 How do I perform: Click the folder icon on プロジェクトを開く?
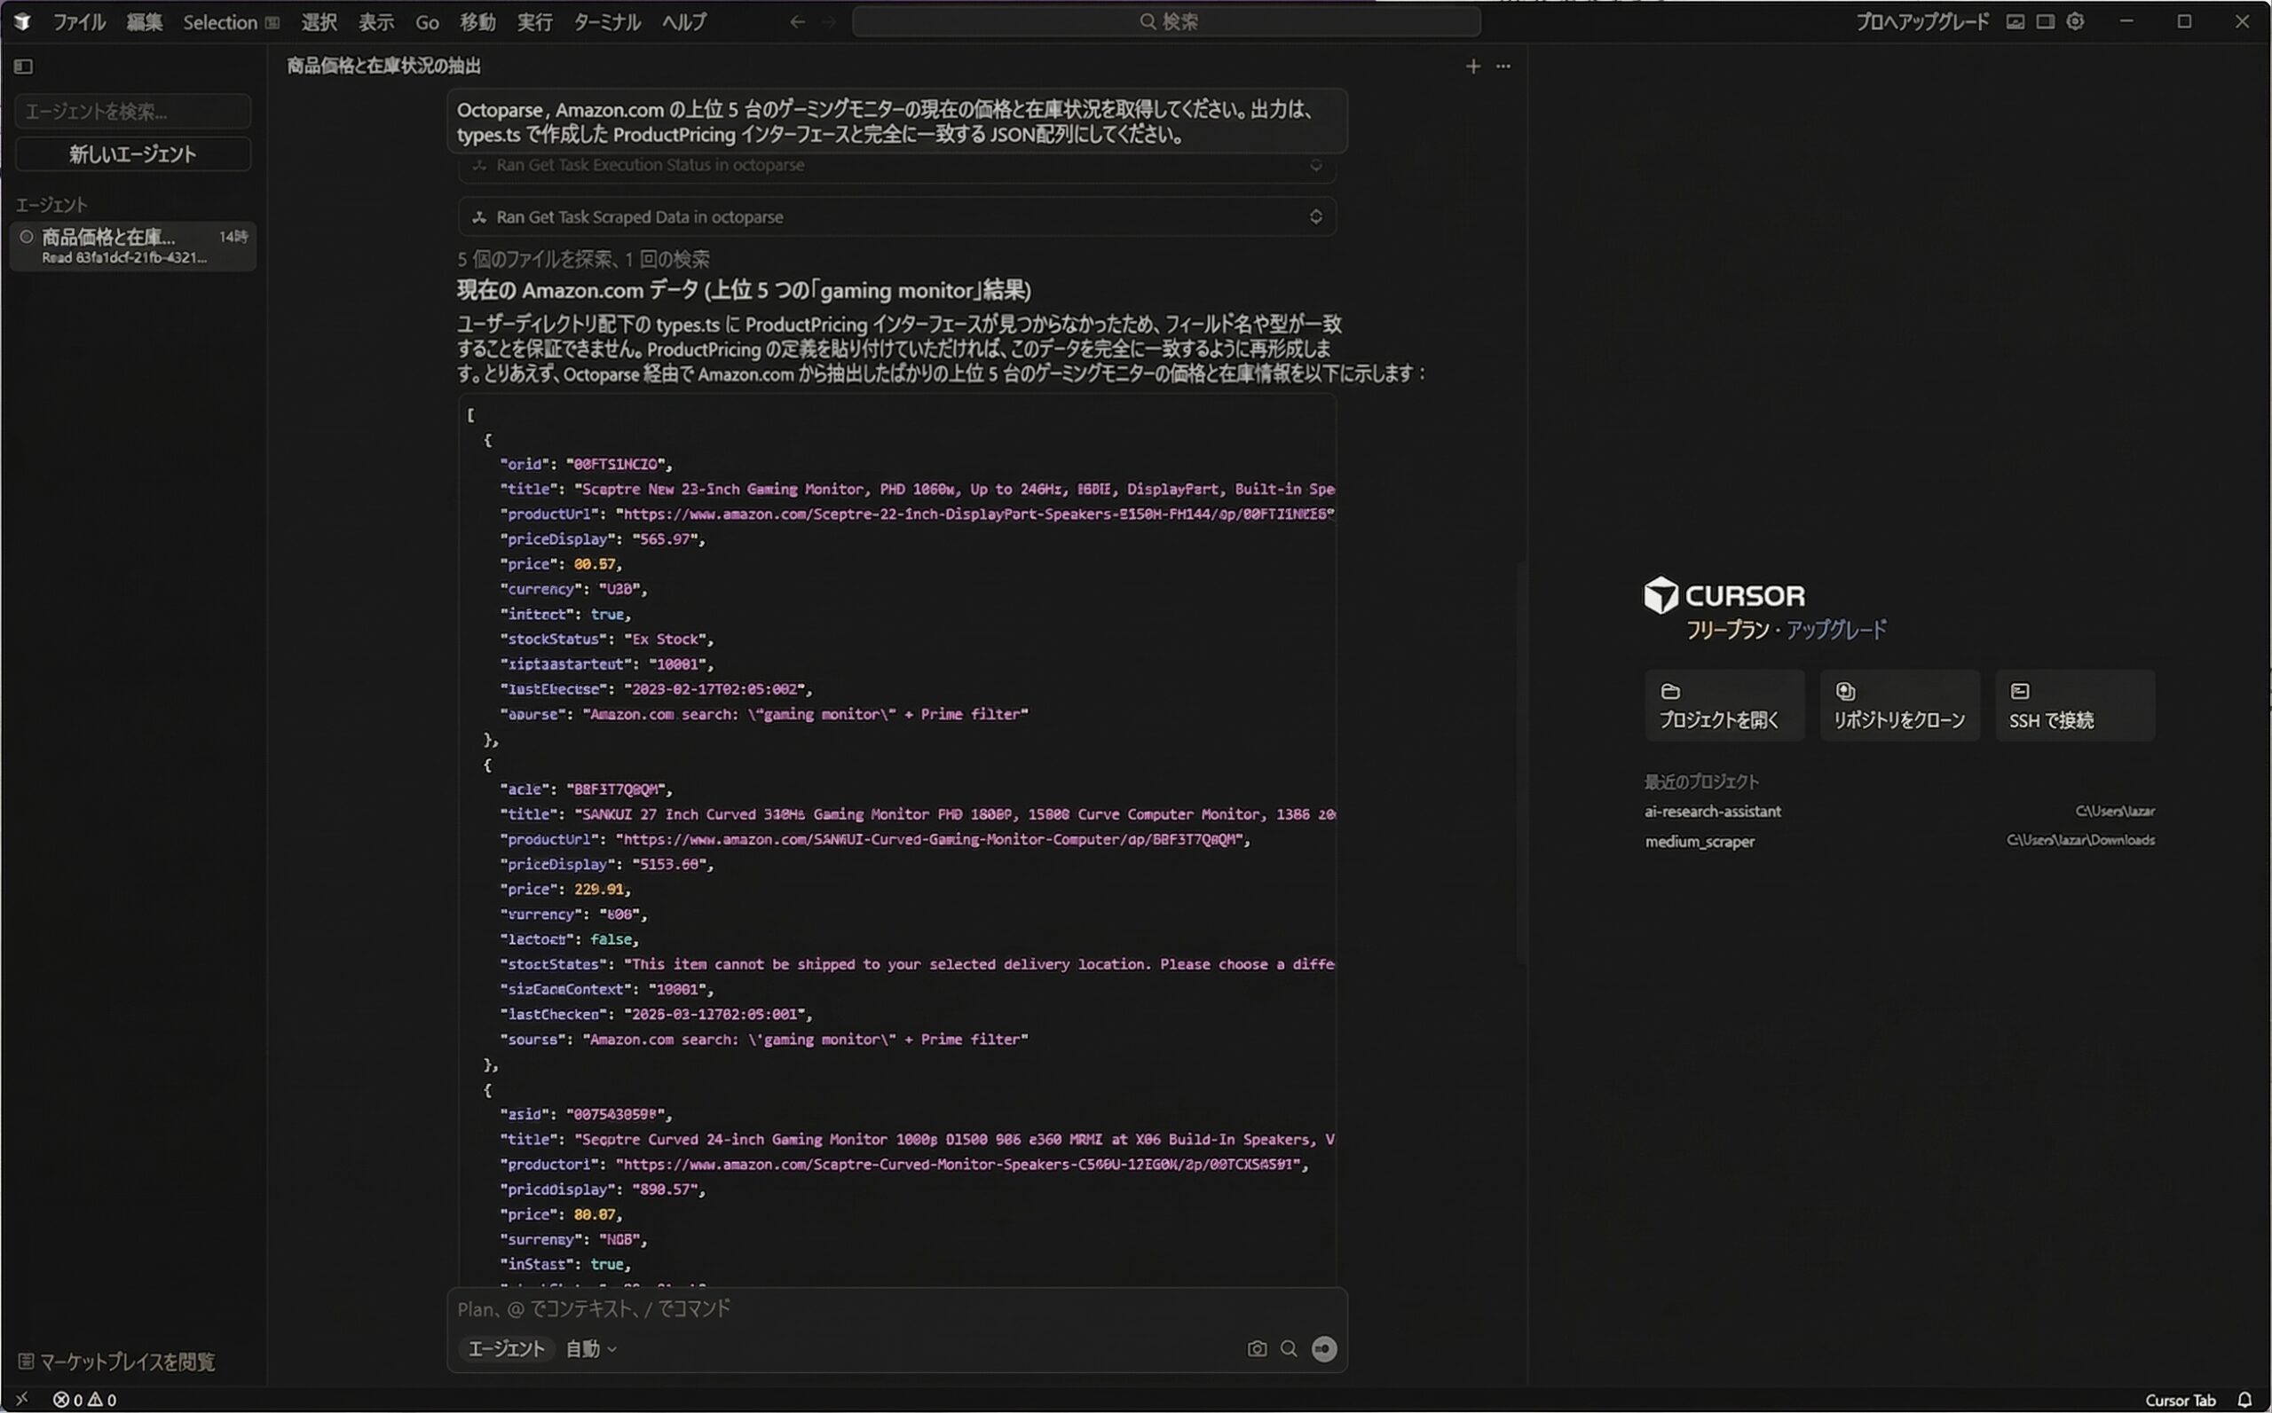[x=1670, y=692]
